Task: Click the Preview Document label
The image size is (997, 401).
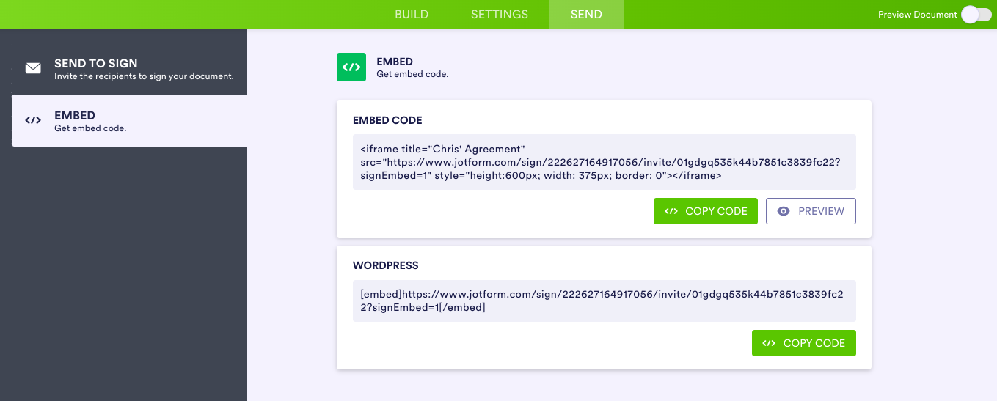Action: [x=917, y=15]
